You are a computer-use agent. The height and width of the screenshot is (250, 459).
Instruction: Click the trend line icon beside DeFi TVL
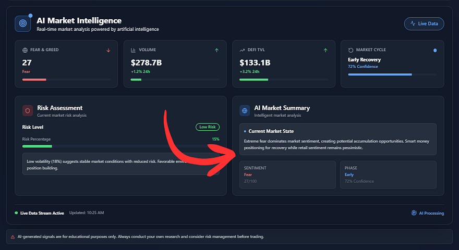point(242,50)
